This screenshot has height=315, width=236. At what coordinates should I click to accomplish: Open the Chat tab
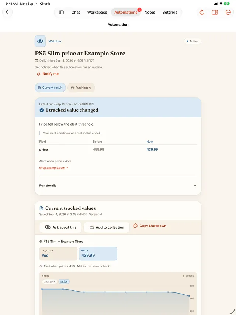pyautogui.click(x=76, y=13)
